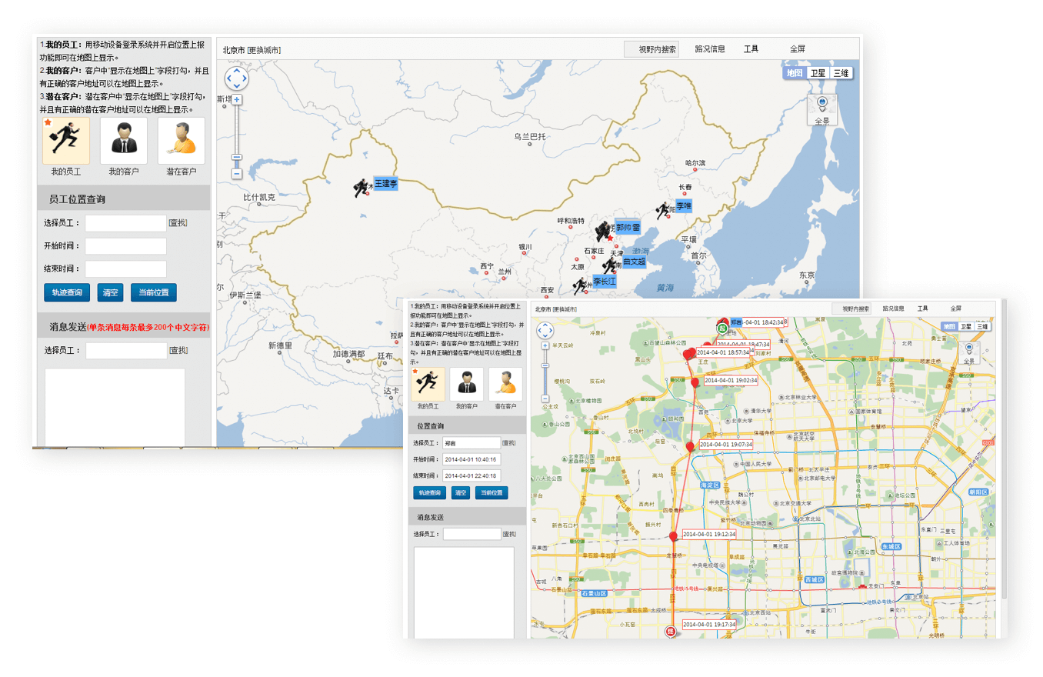1043x677 pixels.
Task: Open 路况信息 in back window map toolbar
Action: click(x=710, y=49)
